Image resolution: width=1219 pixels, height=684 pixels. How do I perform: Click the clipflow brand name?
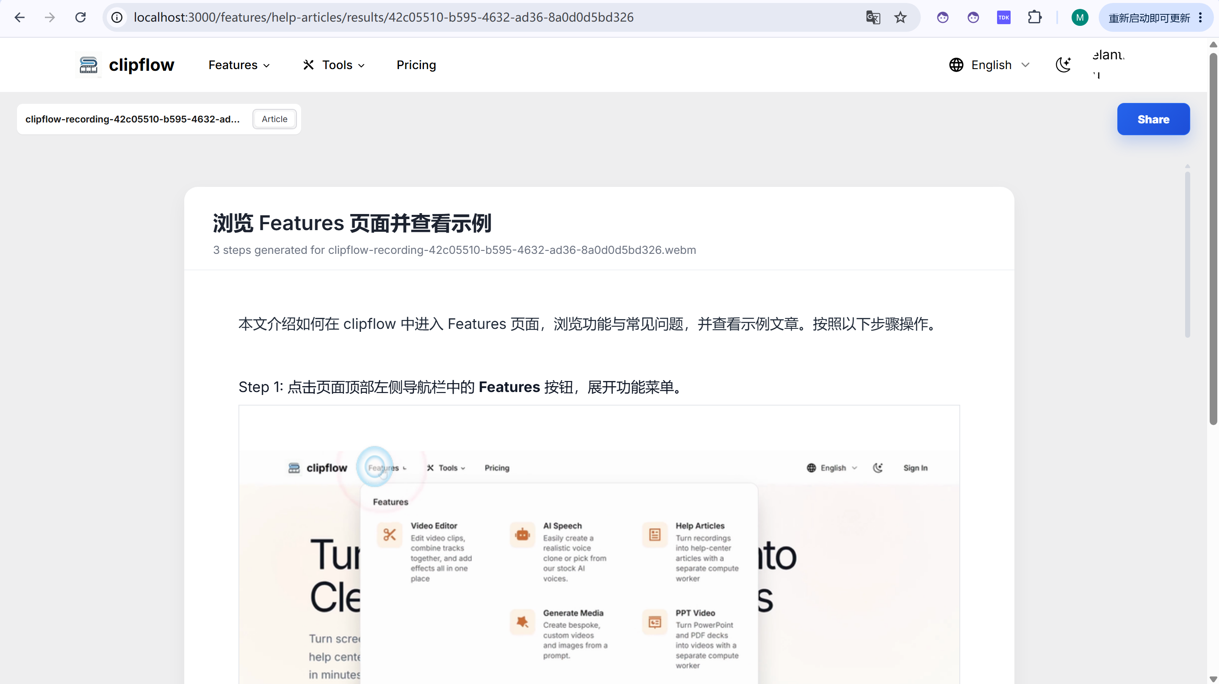tap(141, 65)
